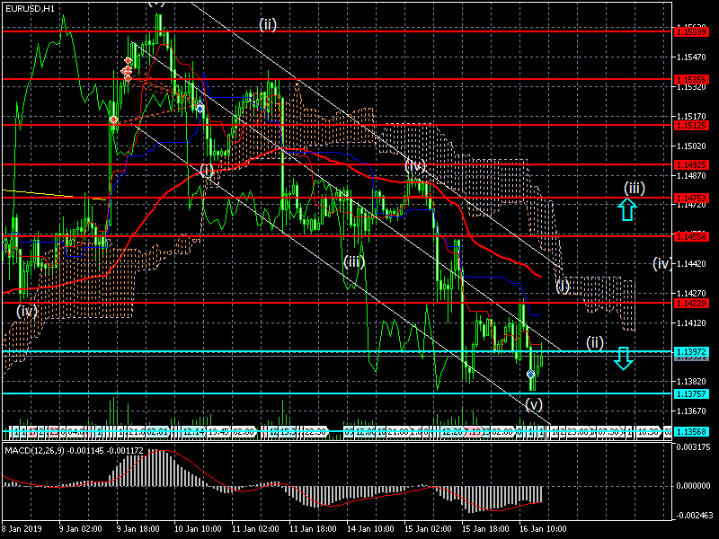Select the blue buy arrow above wave (v)

pos(530,374)
